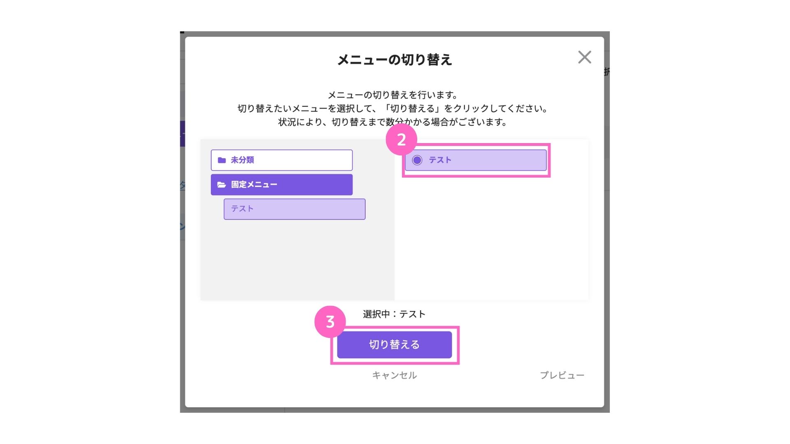Close the メニューの切り替え dialog with X
The height and width of the screenshot is (444, 790).
coord(584,57)
